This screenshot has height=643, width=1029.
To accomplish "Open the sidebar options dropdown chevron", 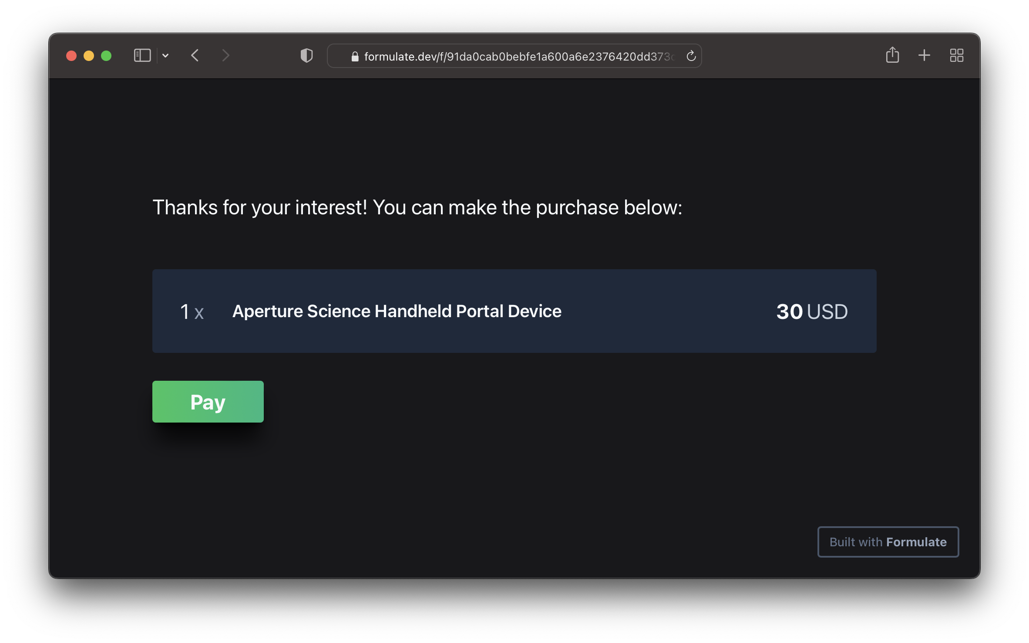I will point(165,56).
